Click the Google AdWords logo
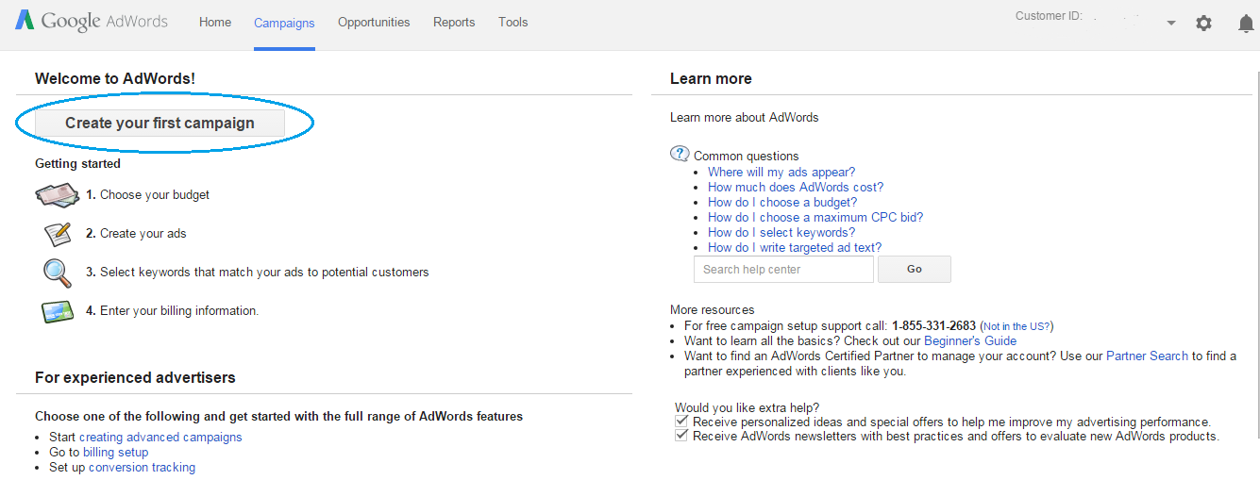This screenshot has height=480, width=1260. point(91,21)
